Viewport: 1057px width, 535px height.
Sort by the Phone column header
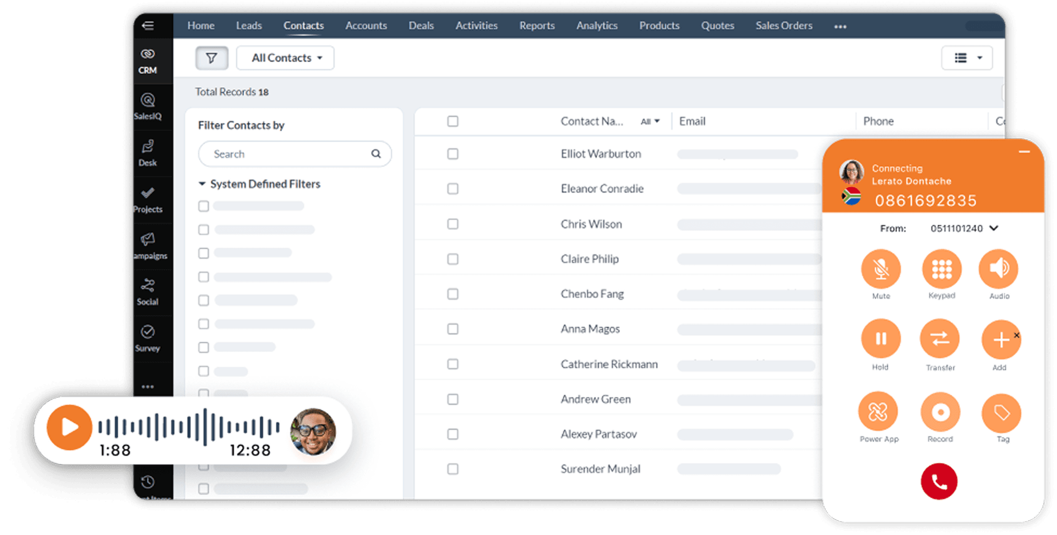[x=878, y=121]
